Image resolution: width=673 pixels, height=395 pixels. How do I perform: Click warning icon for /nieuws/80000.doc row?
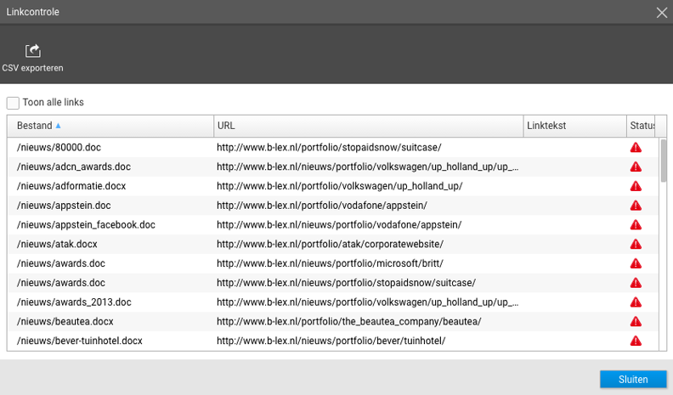click(x=636, y=147)
